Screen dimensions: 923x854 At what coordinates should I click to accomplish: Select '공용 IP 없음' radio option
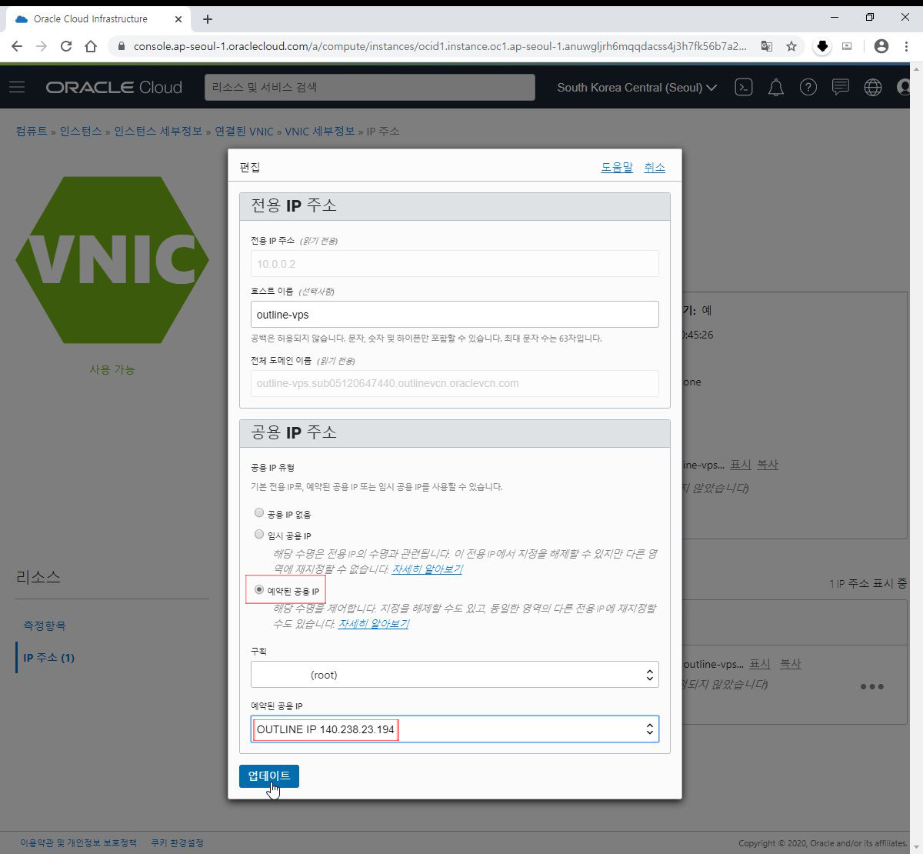pyautogui.click(x=259, y=512)
